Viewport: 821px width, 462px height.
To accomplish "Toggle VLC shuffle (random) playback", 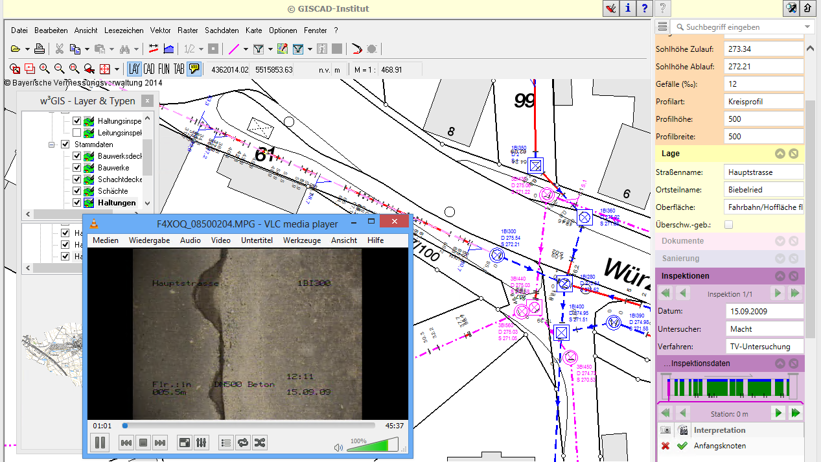I will tap(259, 443).
